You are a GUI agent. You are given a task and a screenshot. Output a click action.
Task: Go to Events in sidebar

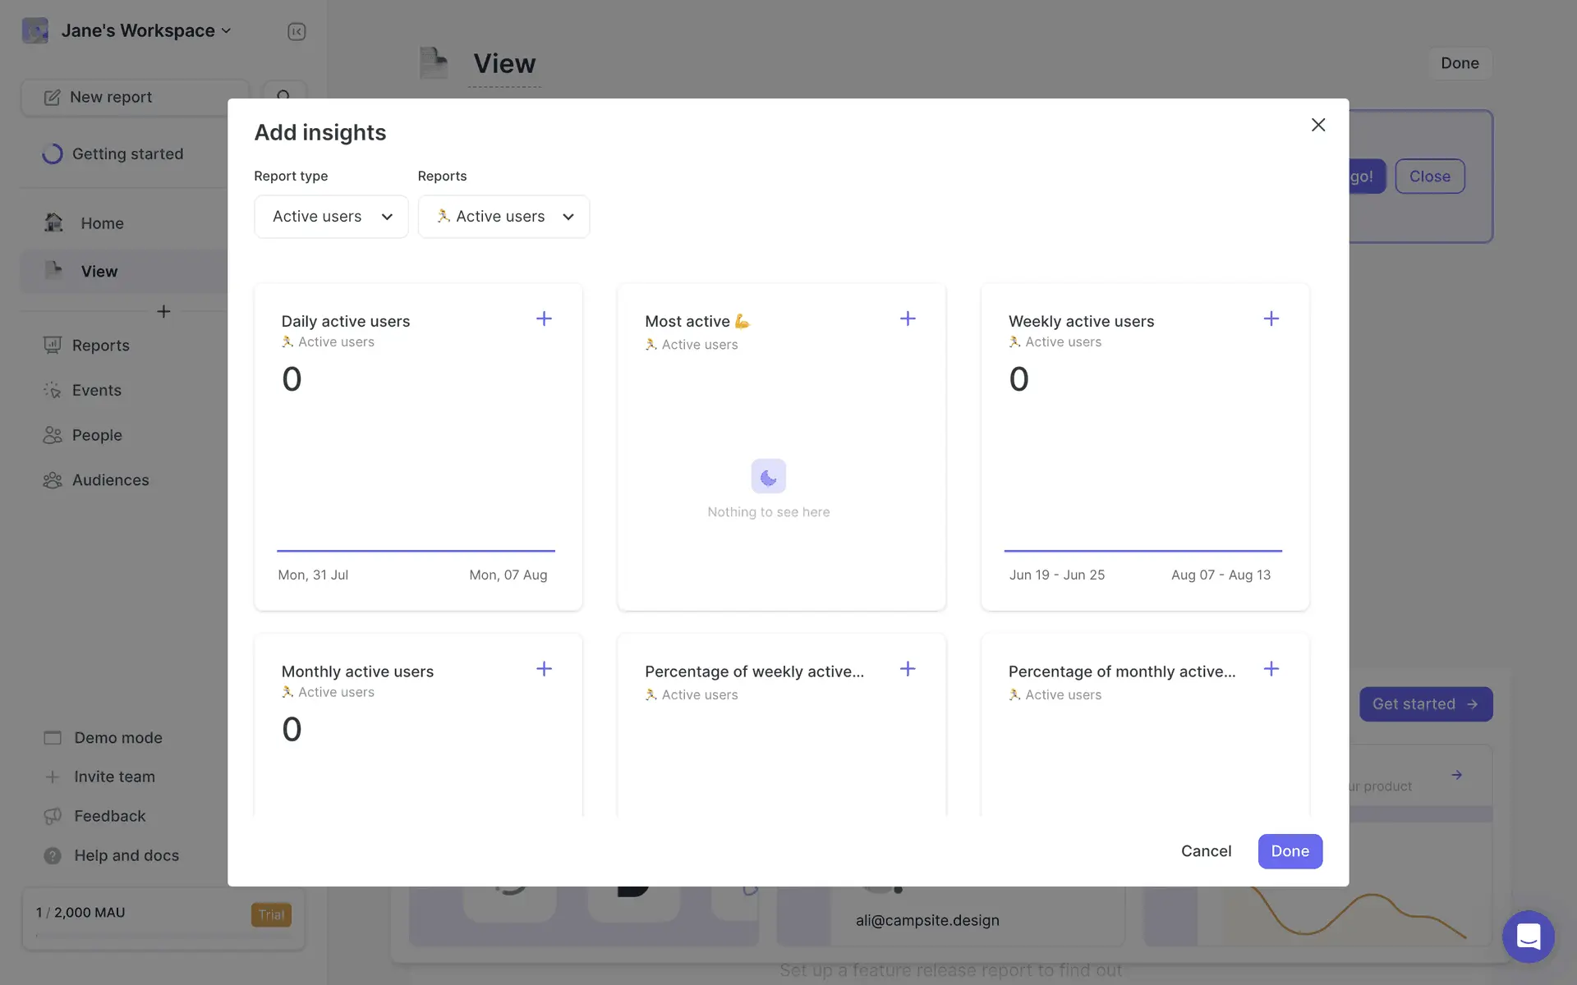coord(96,391)
